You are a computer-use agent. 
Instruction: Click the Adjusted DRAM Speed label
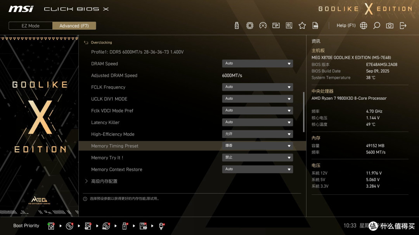click(114, 75)
